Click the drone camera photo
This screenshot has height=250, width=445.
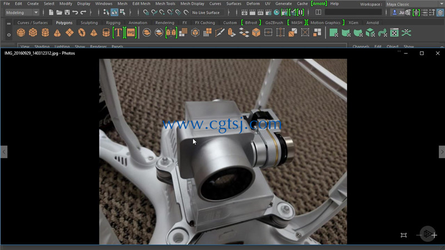(223, 151)
